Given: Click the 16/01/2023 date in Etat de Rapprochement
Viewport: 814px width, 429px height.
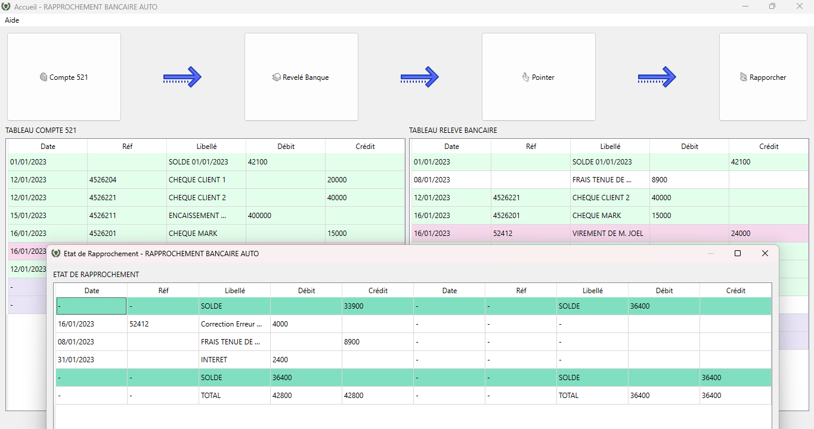Looking at the screenshot, I should tap(92, 324).
